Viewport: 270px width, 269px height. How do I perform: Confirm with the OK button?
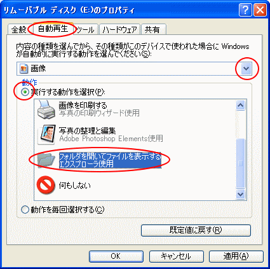(x=116, y=256)
